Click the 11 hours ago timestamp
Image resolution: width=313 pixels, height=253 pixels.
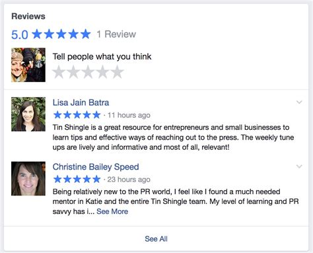coord(129,115)
